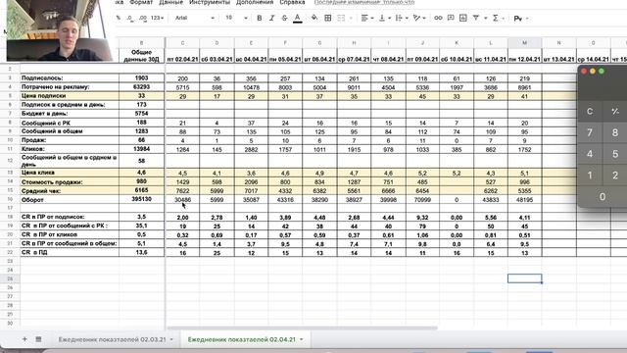Click the 2 key in Calculator
The width and height of the screenshot is (627, 353).
point(615,176)
